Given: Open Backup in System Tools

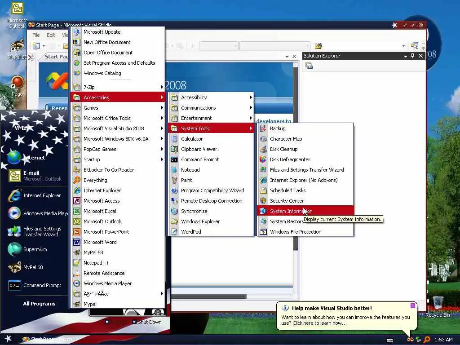Looking at the screenshot, I should tap(305, 128).
